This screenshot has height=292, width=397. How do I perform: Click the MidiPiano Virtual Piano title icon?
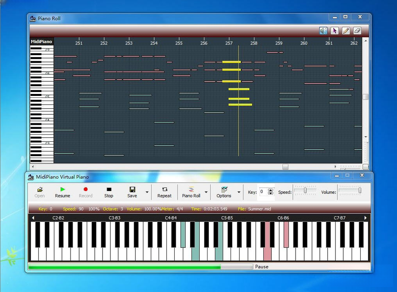pyautogui.click(x=31, y=177)
